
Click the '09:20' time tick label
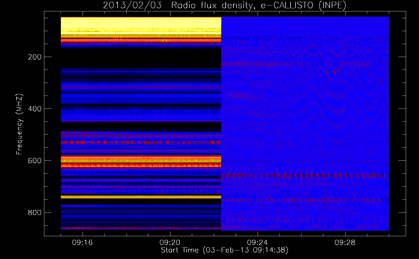coord(170,243)
